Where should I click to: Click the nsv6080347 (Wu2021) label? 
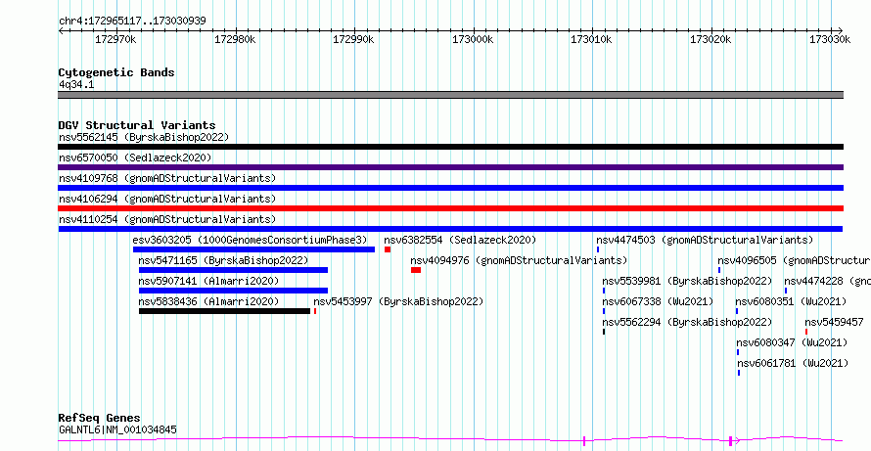pos(792,342)
